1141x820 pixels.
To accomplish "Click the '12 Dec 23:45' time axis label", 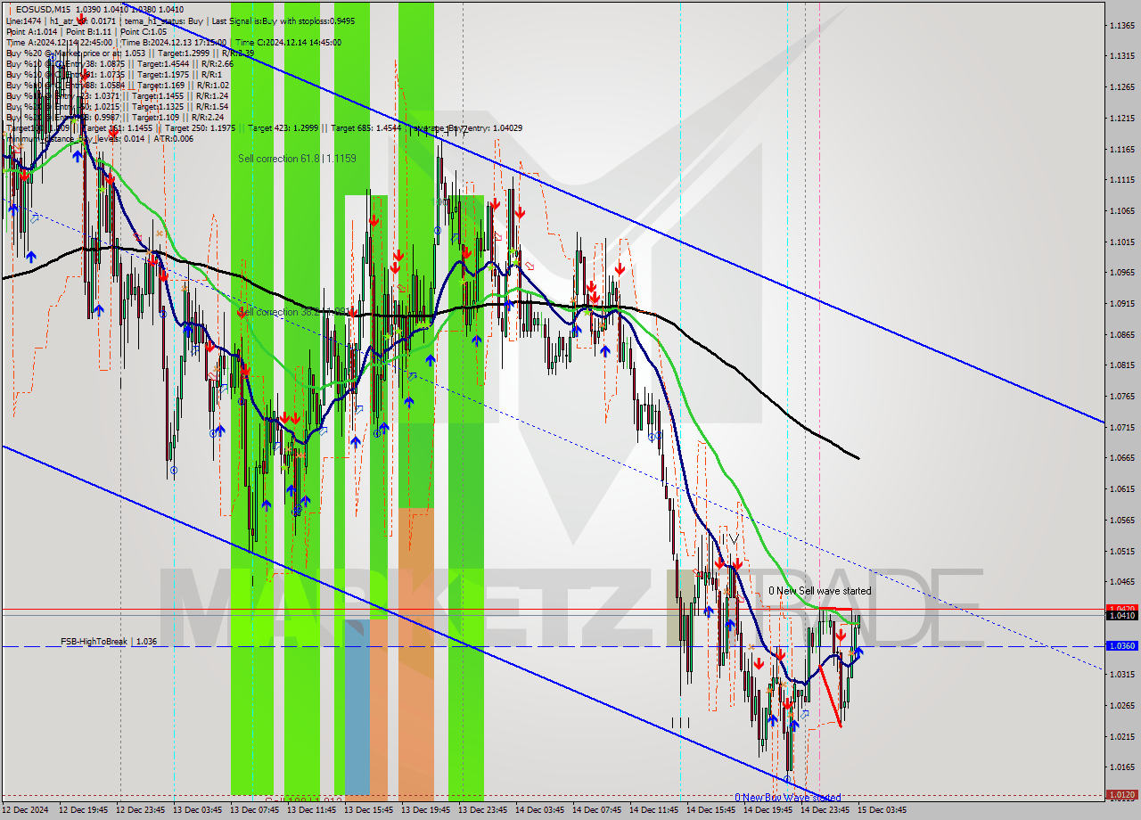I will pyautogui.click(x=141, y=810).
